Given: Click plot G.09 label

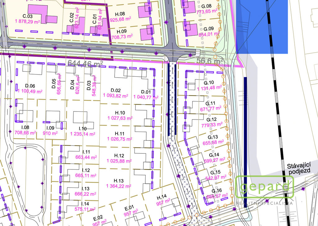Looking at the screenshot, I should click(207, 29).
